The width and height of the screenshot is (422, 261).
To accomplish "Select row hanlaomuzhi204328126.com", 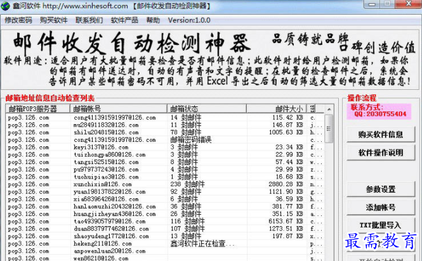I will pyautogui.click(x=165, y=207).
